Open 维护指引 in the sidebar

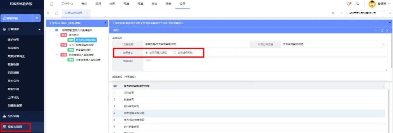[13, 40]
